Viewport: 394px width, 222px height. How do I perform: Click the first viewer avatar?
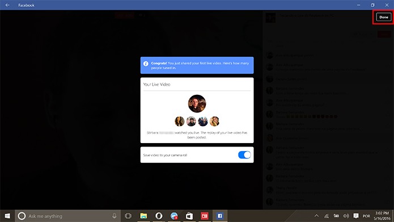pos(179,122)
